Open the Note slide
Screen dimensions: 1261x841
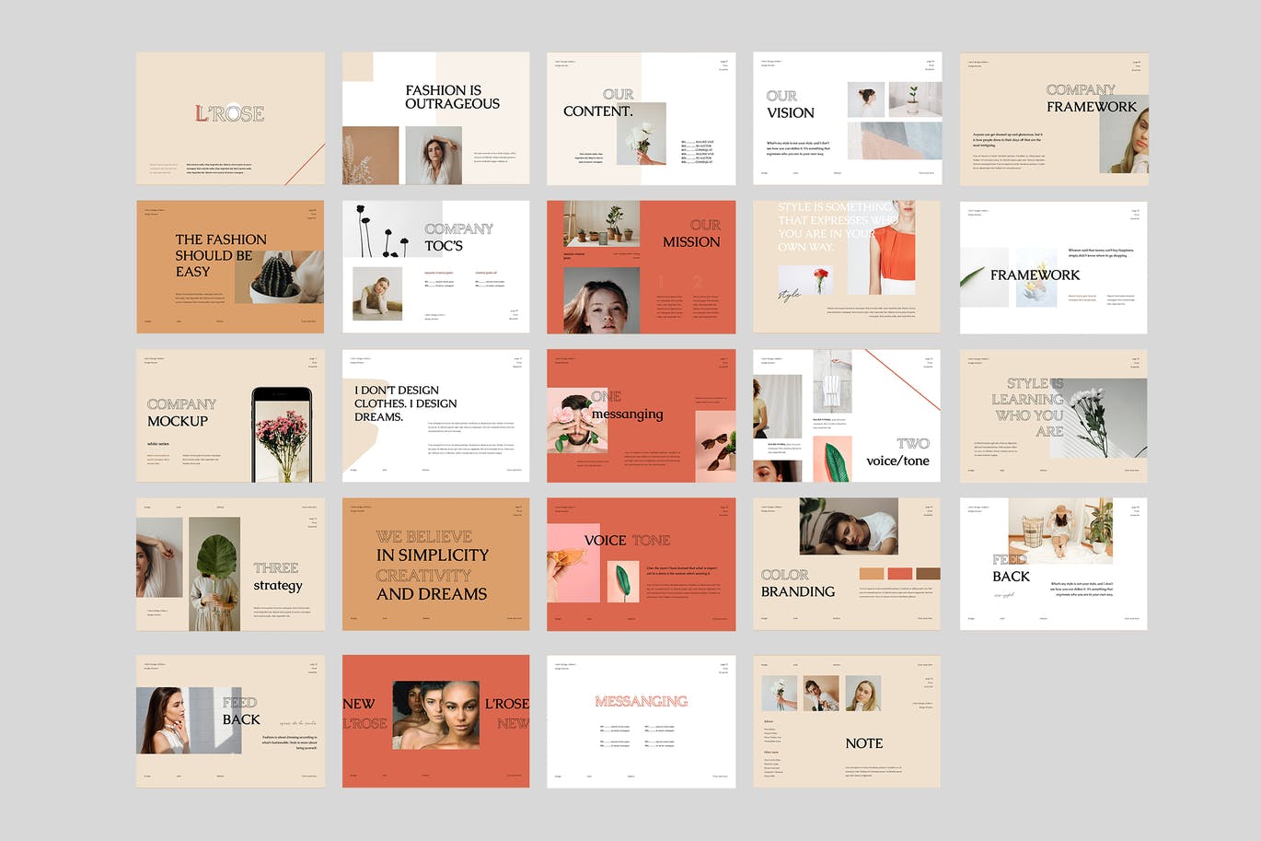(847, 721)
